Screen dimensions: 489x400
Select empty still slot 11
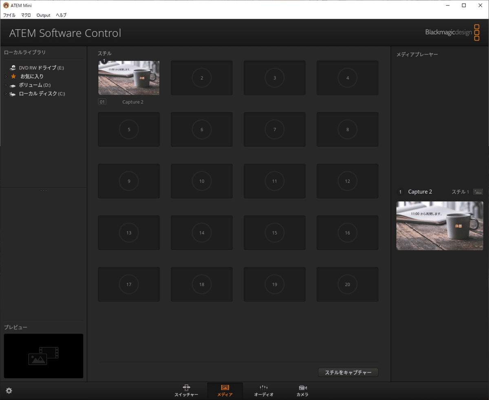click(275, 181)
